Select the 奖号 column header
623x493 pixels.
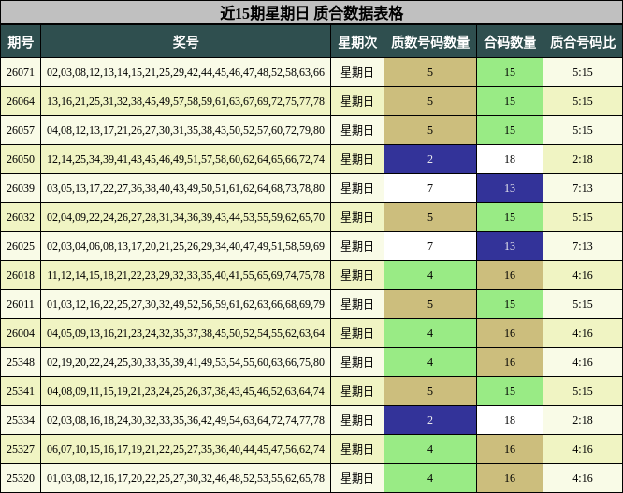point(185,42)
